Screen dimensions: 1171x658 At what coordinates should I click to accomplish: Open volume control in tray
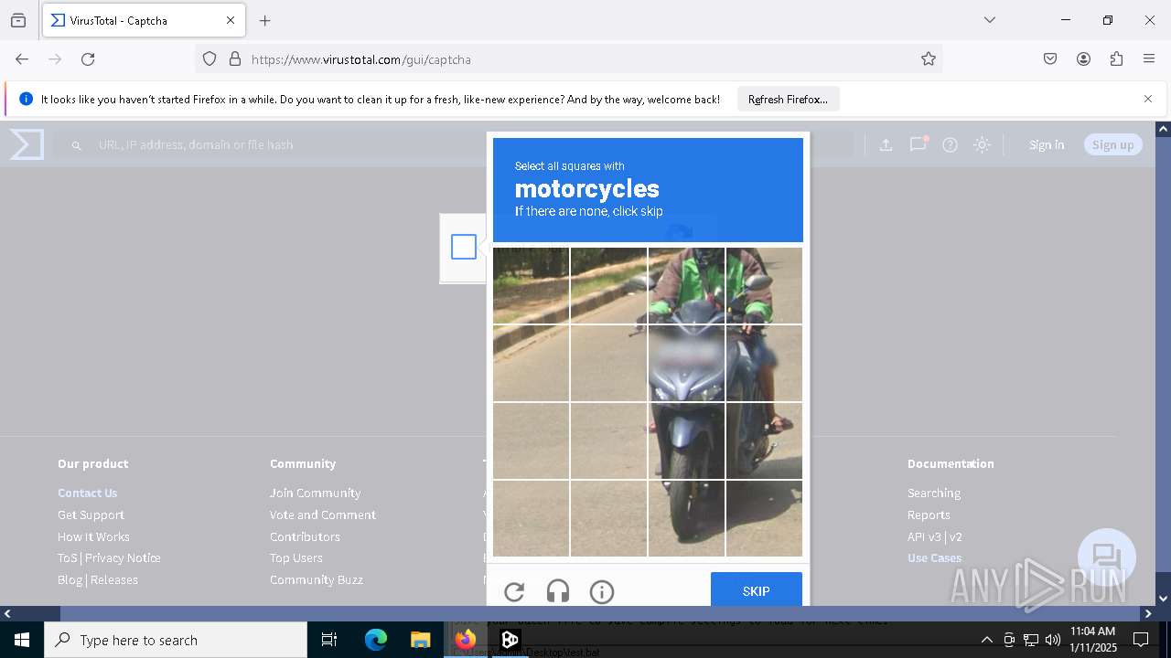pyautogui.click(x=1053, y=640)
